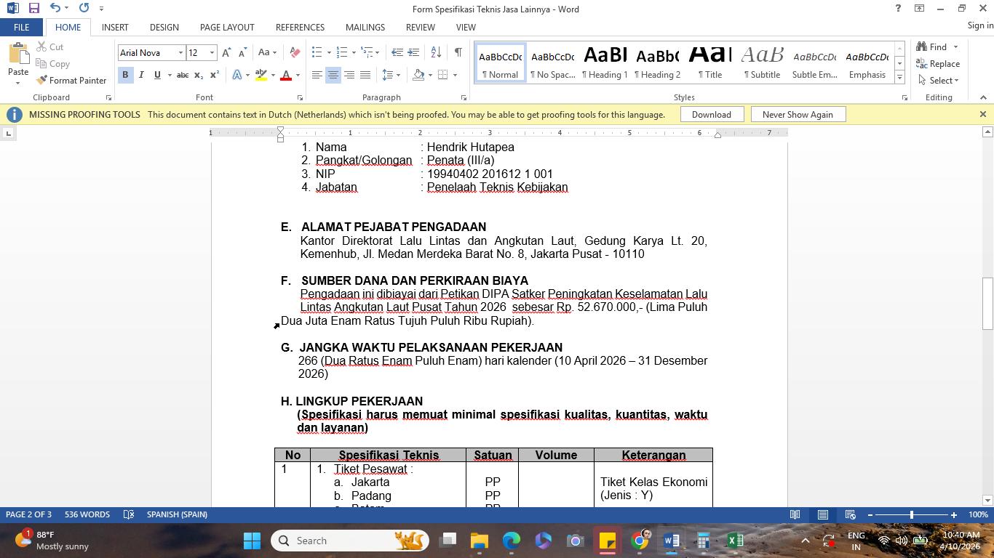Screen dimensions: 994x558
Task: Apply Borders using the borders icon
Action: point(442,75)
